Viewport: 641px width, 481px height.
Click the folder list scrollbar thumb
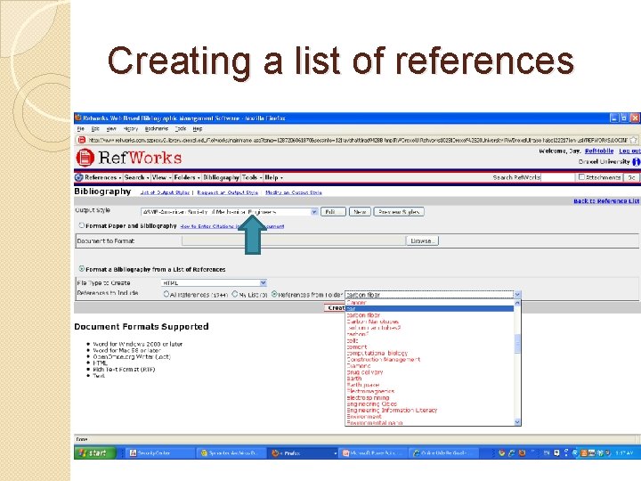[x=517, y=344]
